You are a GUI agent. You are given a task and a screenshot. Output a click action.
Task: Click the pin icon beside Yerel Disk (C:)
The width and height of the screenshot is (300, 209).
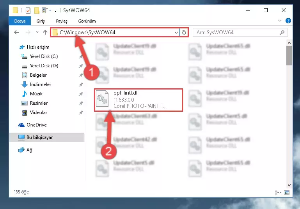click(x=81, y=56)
